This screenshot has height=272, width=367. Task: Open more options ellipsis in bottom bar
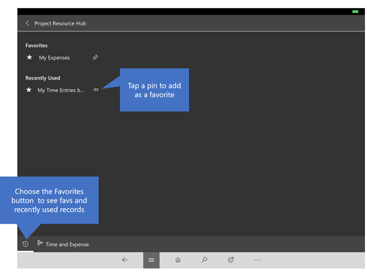(257, 260)
